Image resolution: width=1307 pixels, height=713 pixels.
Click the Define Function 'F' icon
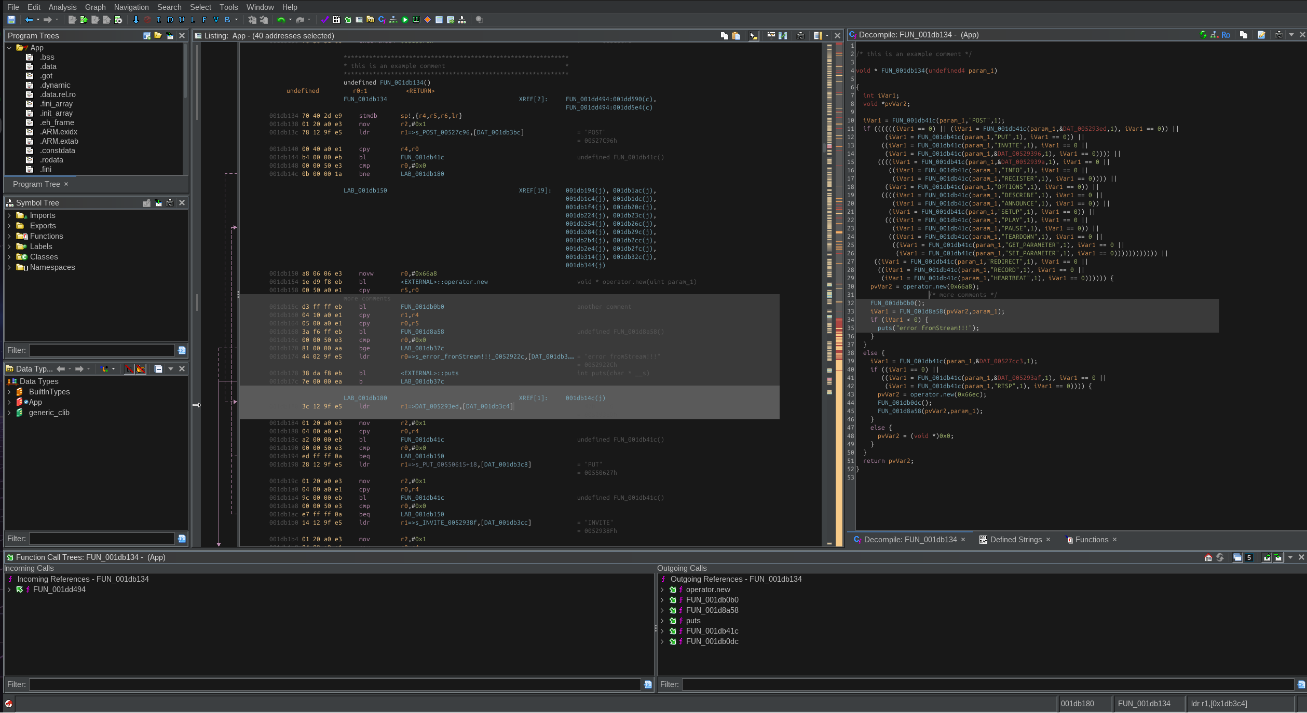204,20
